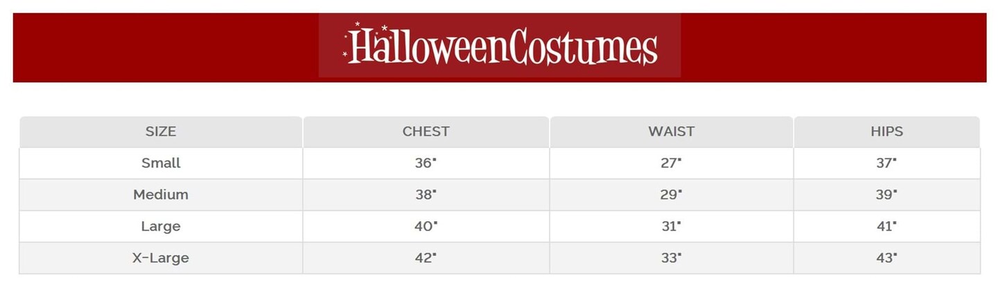This screenshot has height=293, width=998.
Task: Click the HalloweenCostumes logo
Action: (x=500, y=46)
